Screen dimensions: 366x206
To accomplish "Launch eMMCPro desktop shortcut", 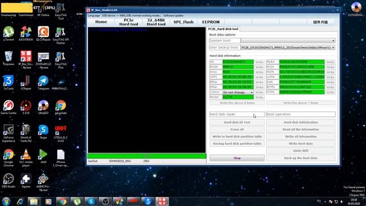I will pyautogui.click(x=43, y=183).
